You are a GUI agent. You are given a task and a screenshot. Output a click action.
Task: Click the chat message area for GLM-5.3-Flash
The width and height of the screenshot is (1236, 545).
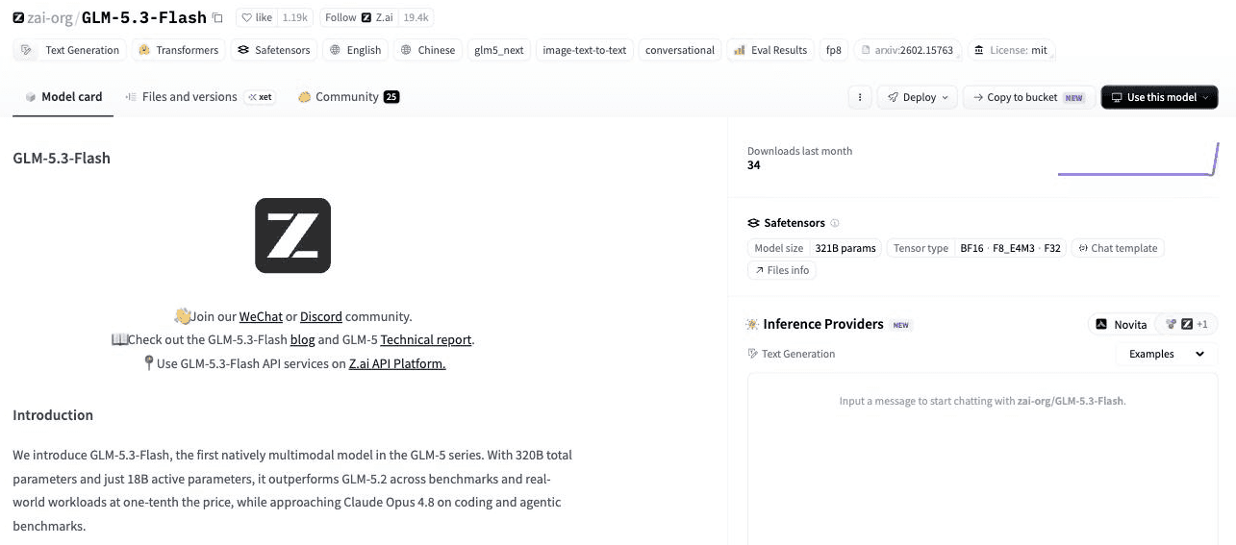pyautogui.click(x=982, y=459)
